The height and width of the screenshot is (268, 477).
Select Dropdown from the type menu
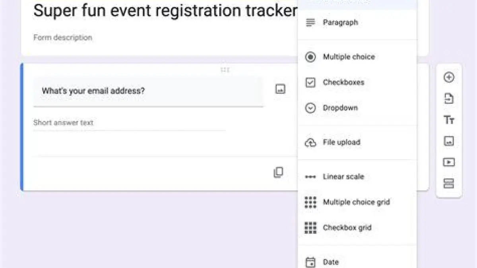point(340,108)
